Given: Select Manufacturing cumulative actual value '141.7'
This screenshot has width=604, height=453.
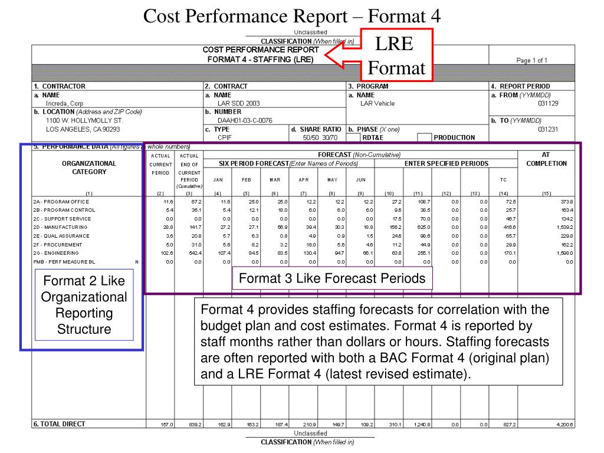Looking at the screenshot, I should click(195, 227).
